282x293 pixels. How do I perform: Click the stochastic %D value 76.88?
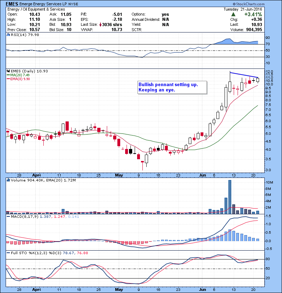pyautogui.click(x=82, y=253)
